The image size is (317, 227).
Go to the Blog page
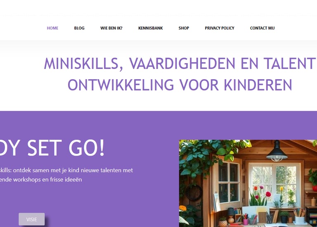79,28
